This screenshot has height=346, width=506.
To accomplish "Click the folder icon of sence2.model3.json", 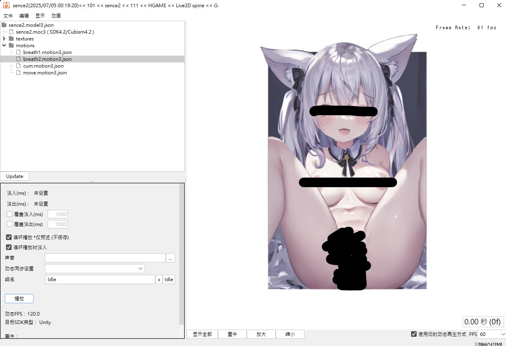I will 4,25.
